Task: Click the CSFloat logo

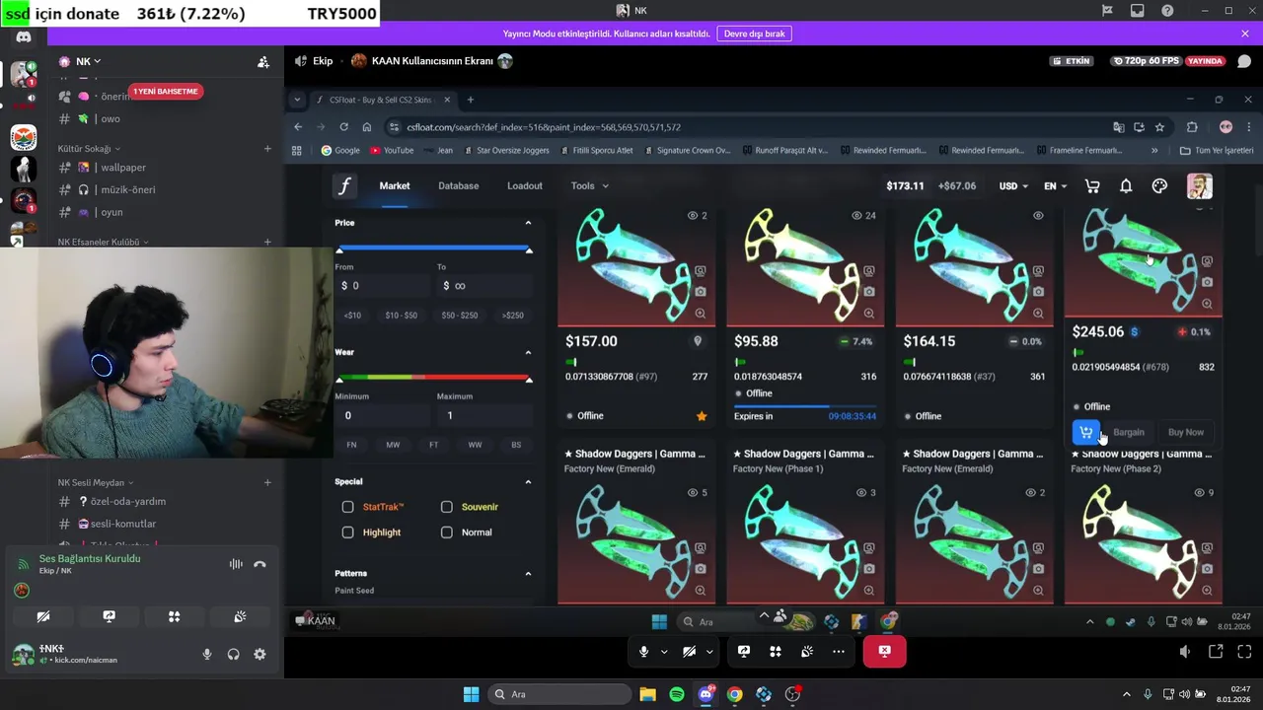Action: [x=343, y=186]
